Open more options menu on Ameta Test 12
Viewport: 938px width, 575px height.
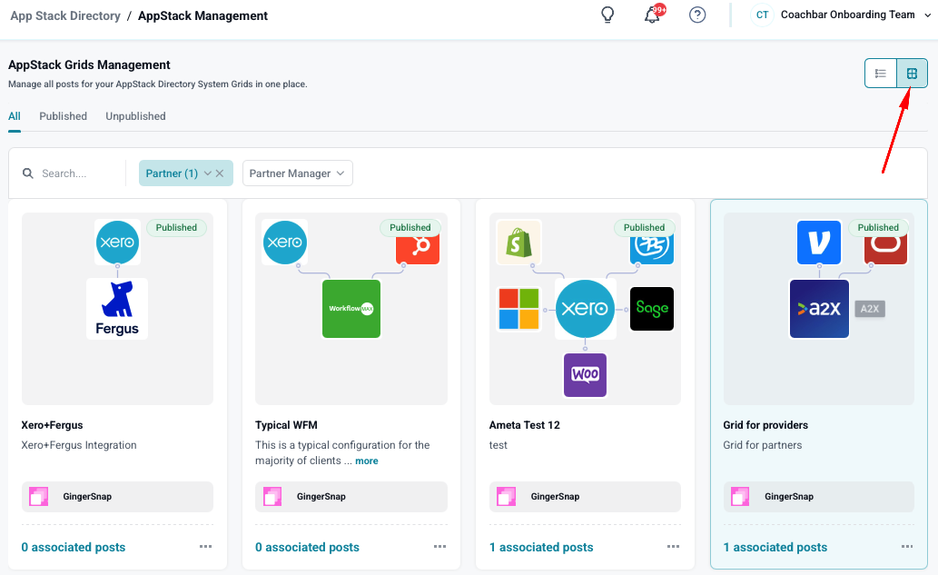(x=673, y=546)
